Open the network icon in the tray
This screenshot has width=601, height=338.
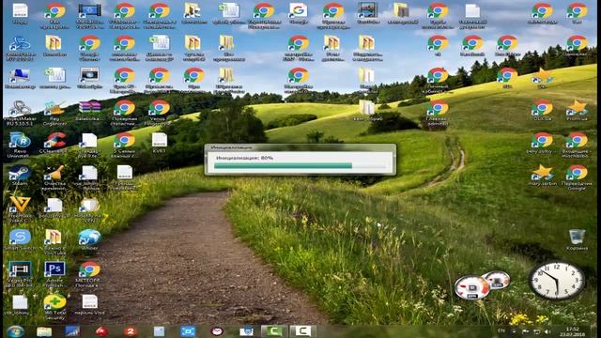(x=536, y=331)
